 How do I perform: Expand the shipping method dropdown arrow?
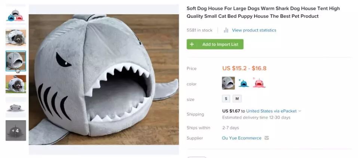(300, 111)
